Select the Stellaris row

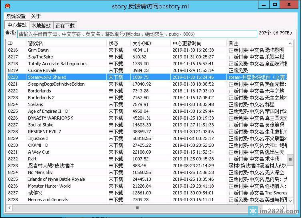[147, 104]
